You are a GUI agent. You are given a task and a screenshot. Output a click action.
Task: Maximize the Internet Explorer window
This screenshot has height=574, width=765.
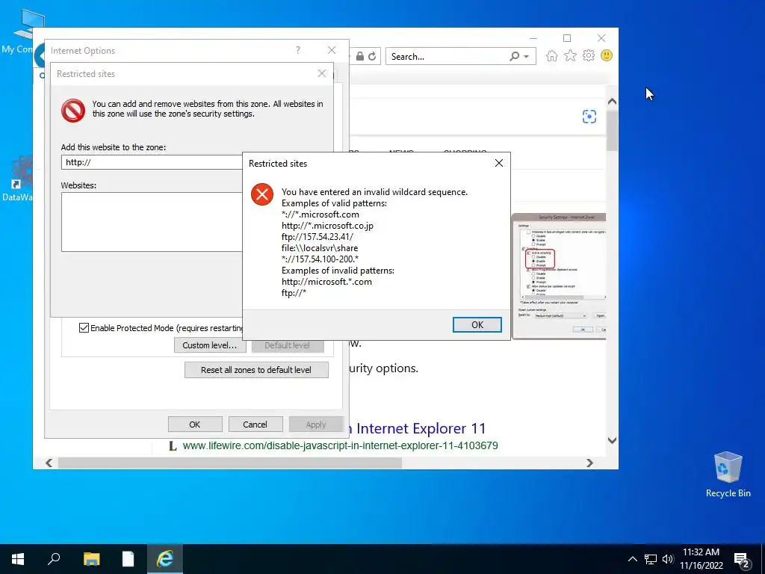(567, 38)
